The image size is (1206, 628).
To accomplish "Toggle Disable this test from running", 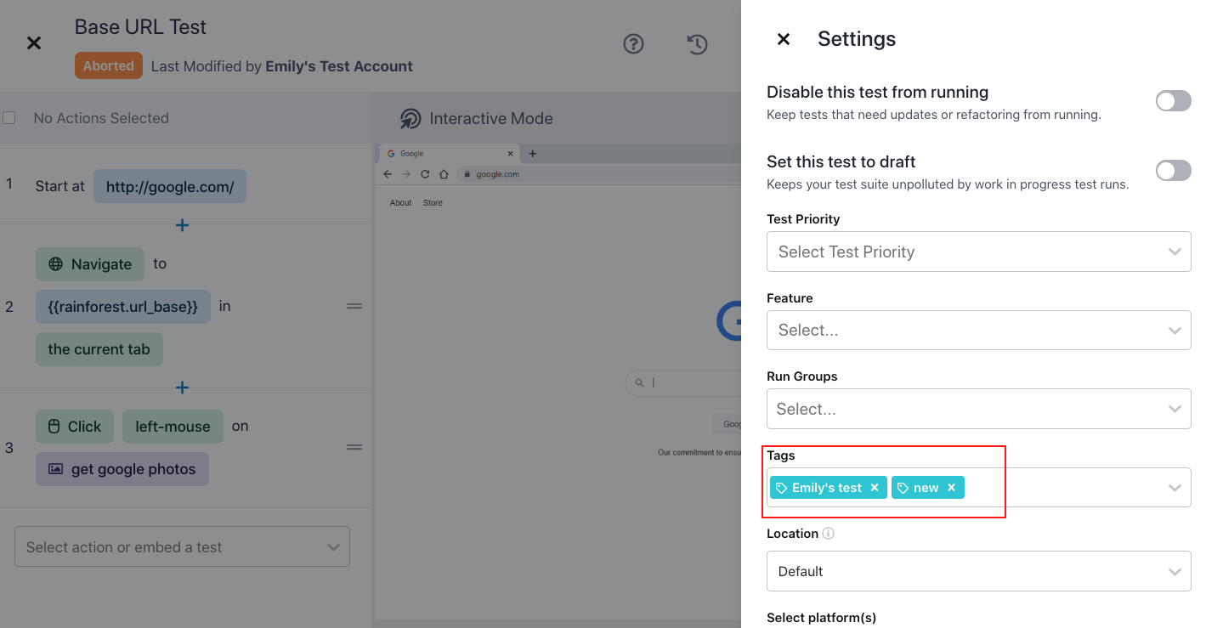I will pyautogui.click(x=1173, y=101).
